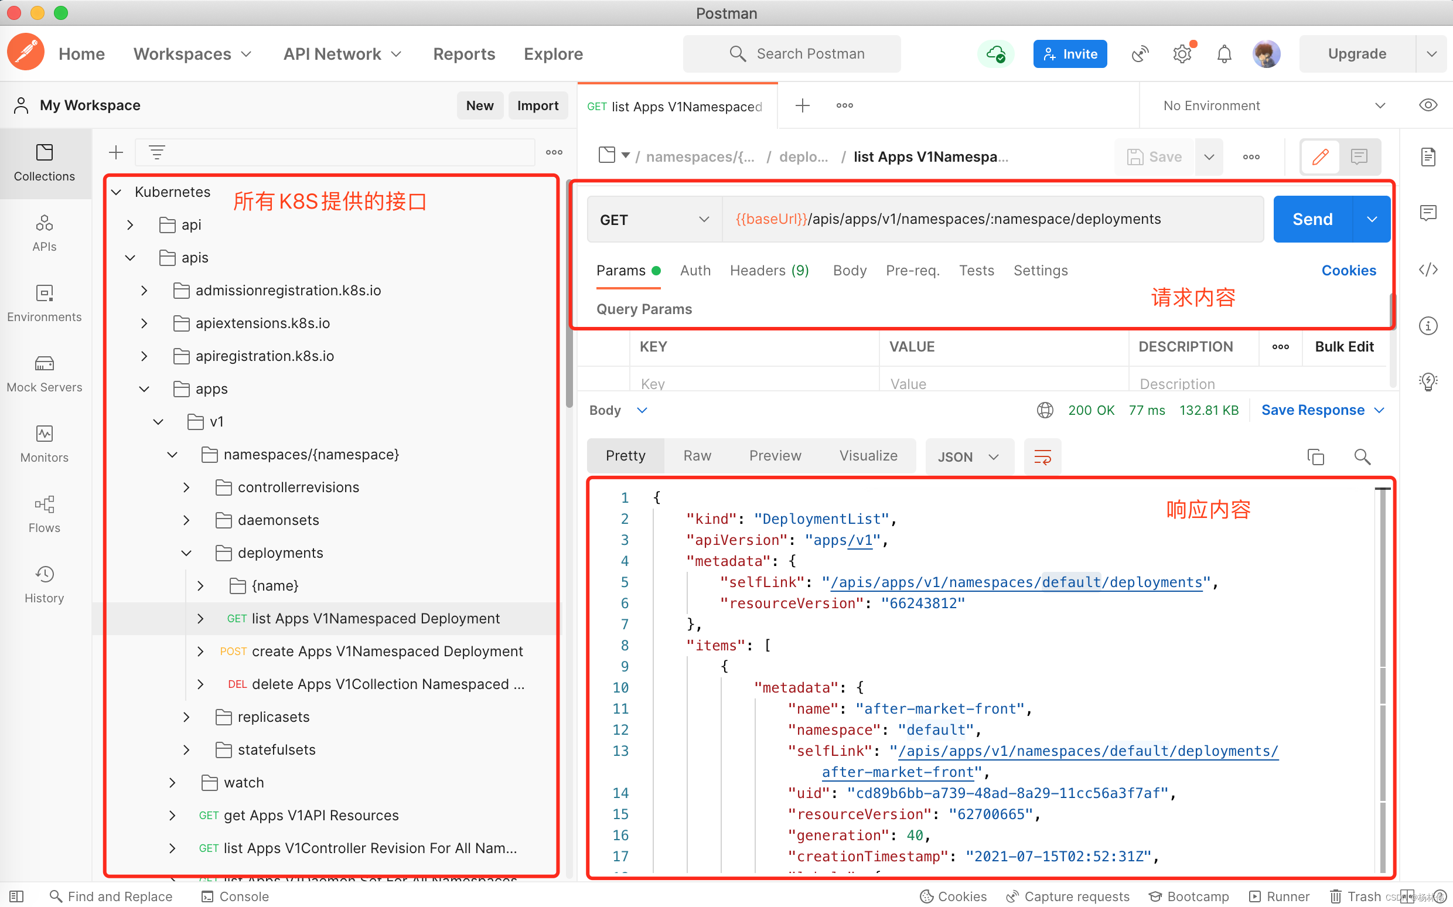Click the request URL field

click(993, 220)
